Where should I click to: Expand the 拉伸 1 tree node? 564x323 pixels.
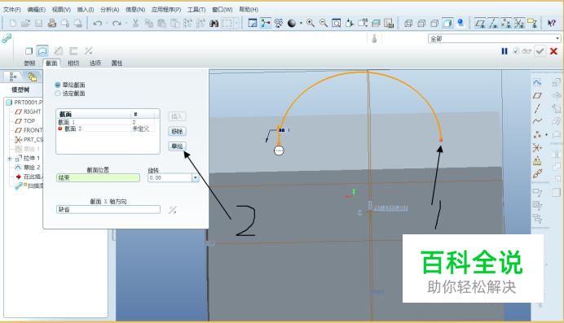10,159
